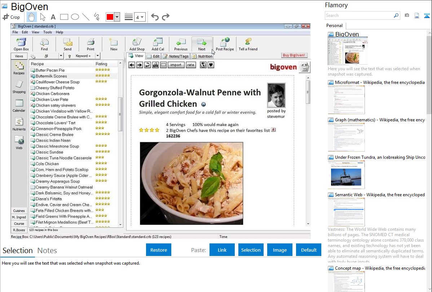The height and width of the screenshot is (292, 432).
Task: Switch to the Nutrition tab
Action: click(202, 56)
